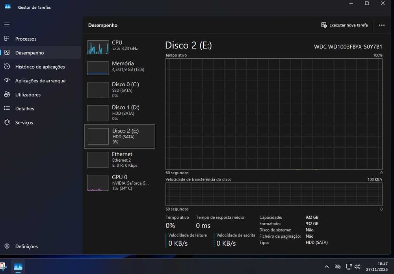Click the Capacidade value 932 GB
Image resolution: width=394 pixels, height=274 pixels.
coord(312,217)
